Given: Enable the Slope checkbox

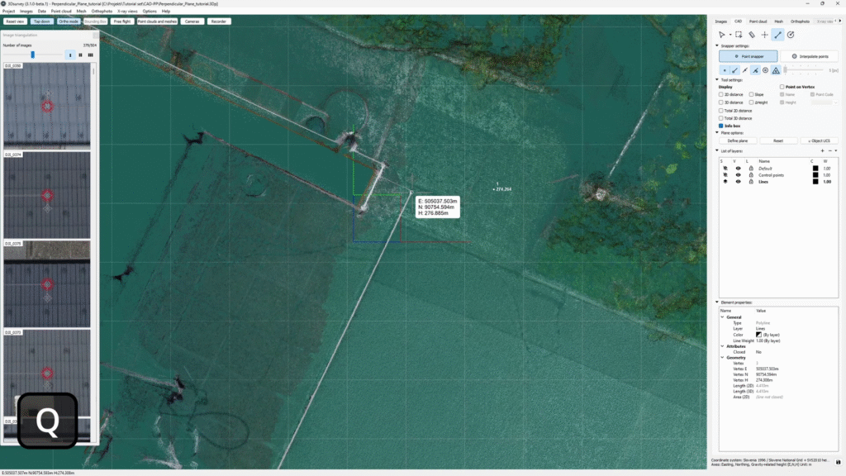Looking at the screenshot, I should [751, 94].
